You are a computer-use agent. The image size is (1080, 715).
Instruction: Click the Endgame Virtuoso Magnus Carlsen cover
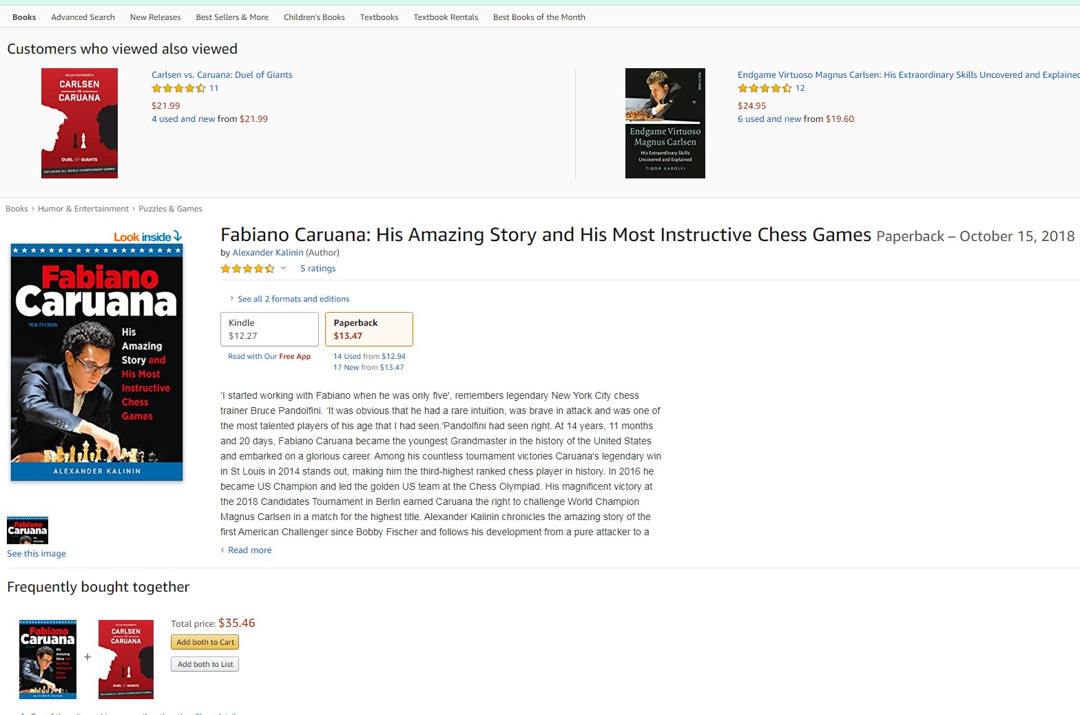tap(665, 123)
